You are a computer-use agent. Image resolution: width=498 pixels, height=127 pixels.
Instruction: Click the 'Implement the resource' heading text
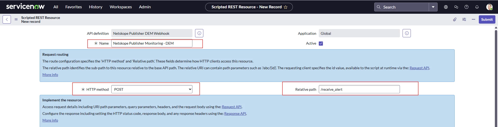coord(62,100)
